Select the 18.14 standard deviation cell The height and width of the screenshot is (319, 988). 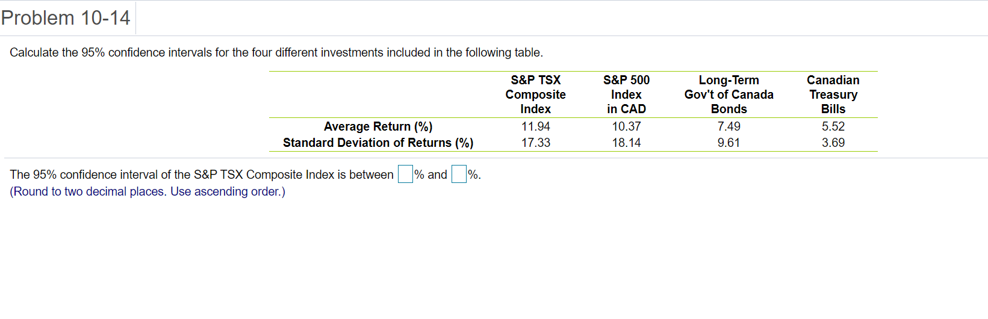point(626,143)
